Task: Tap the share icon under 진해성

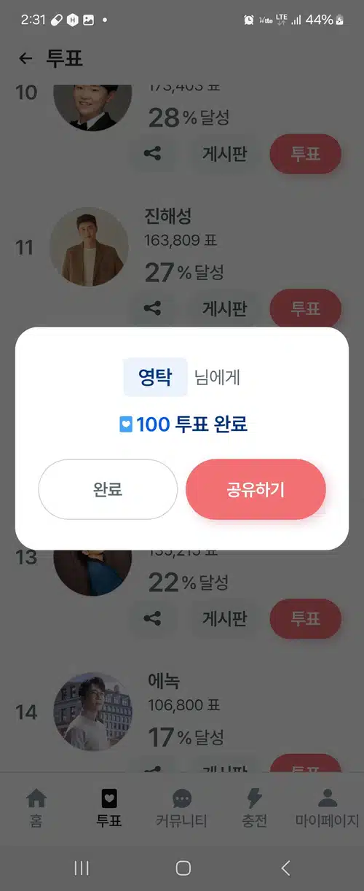Action: 152,308
